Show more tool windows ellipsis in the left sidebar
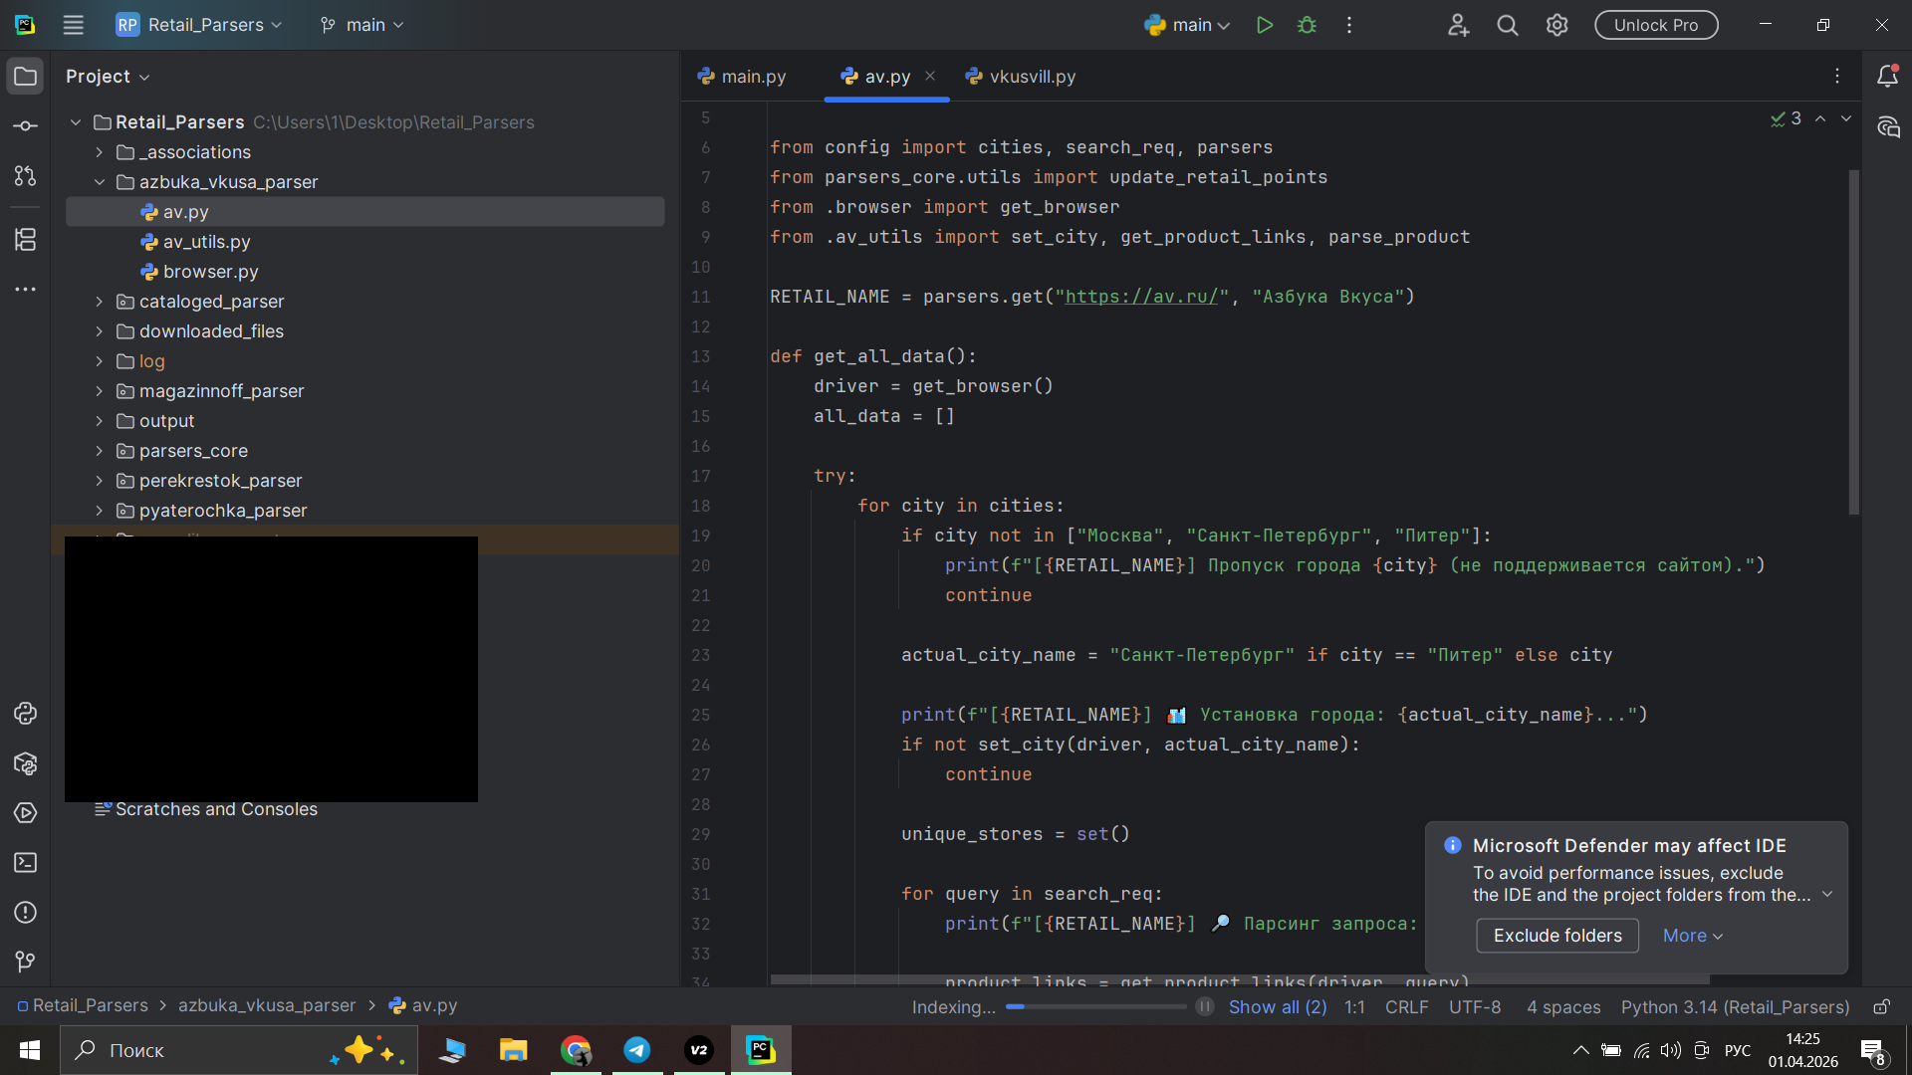Screen dimensions: 1912x1075 [x=26, y=290]
